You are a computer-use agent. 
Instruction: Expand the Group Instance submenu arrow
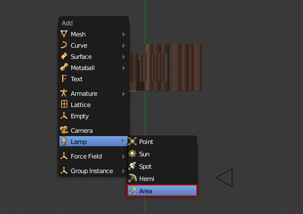(123, 171)
